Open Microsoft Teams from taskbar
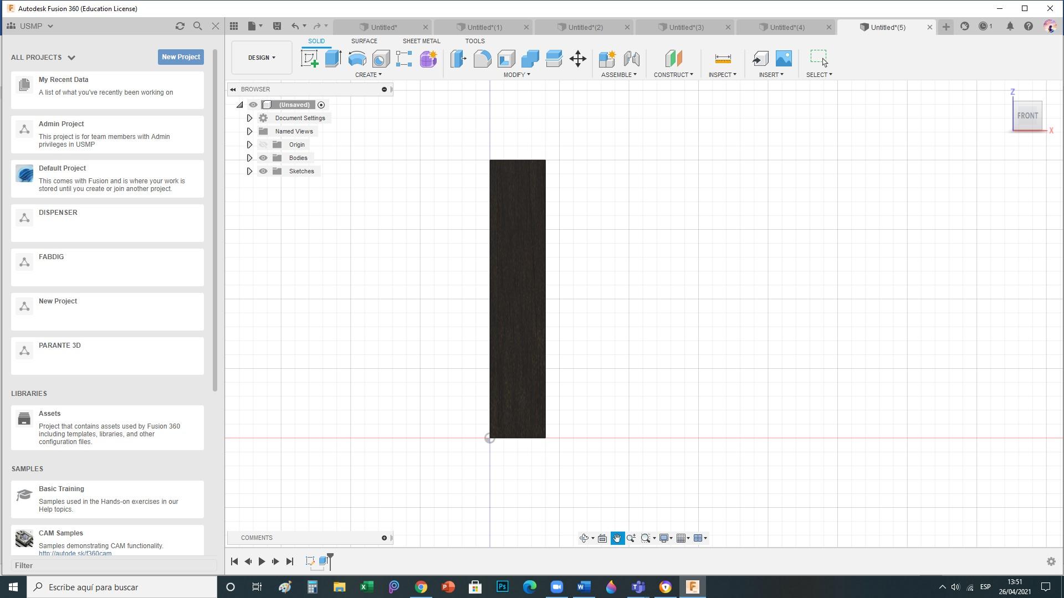1064x598 pixels. (638, 587)
